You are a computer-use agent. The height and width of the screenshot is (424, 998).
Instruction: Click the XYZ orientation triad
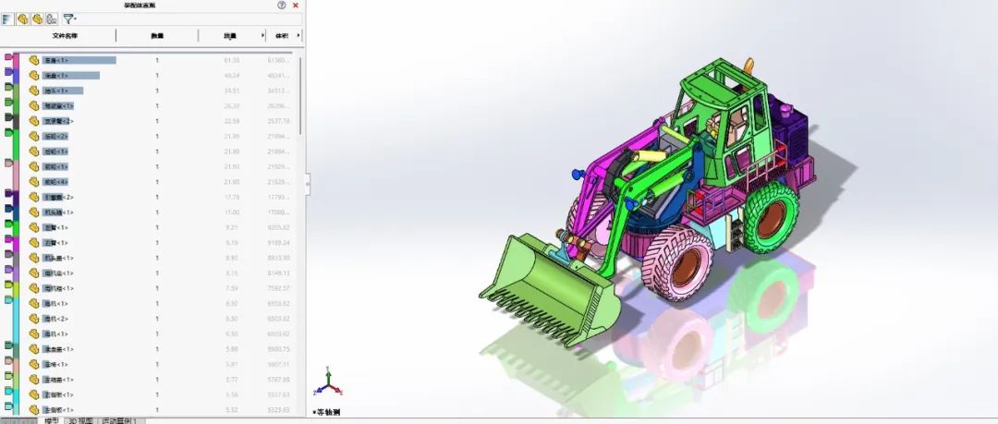coord(328,382)
